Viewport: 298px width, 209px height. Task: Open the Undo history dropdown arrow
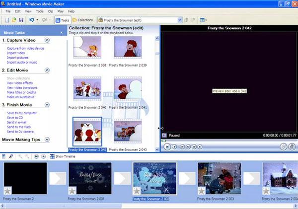coord(37,20)
